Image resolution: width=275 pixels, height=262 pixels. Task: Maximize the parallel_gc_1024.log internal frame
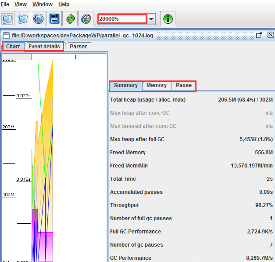pyautogui.click(x=259, y=35)
